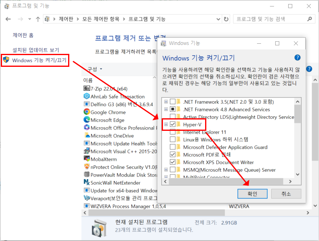Screen dimensions: 319x241
Task: Click the WIZVERA Process Manager icon
Action: coord(87,206)
